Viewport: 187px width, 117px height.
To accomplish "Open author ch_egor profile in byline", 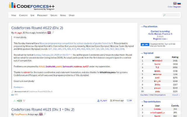I will pyautogui.click(x=18, y=33).
